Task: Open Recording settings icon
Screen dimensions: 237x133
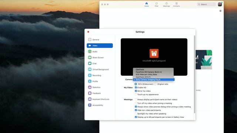Action: [x=90, y=75]
